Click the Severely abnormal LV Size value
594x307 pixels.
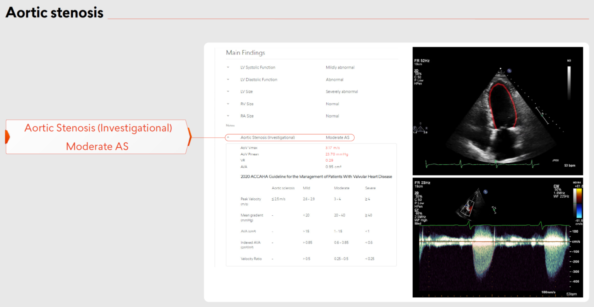[341, 92]
